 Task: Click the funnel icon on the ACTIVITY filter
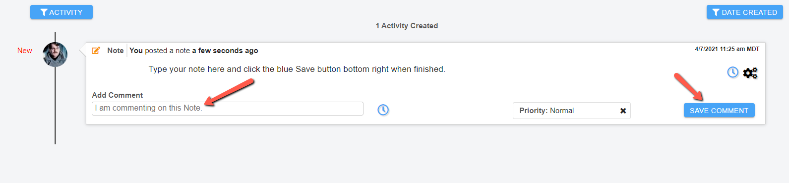tap(44, 12)
